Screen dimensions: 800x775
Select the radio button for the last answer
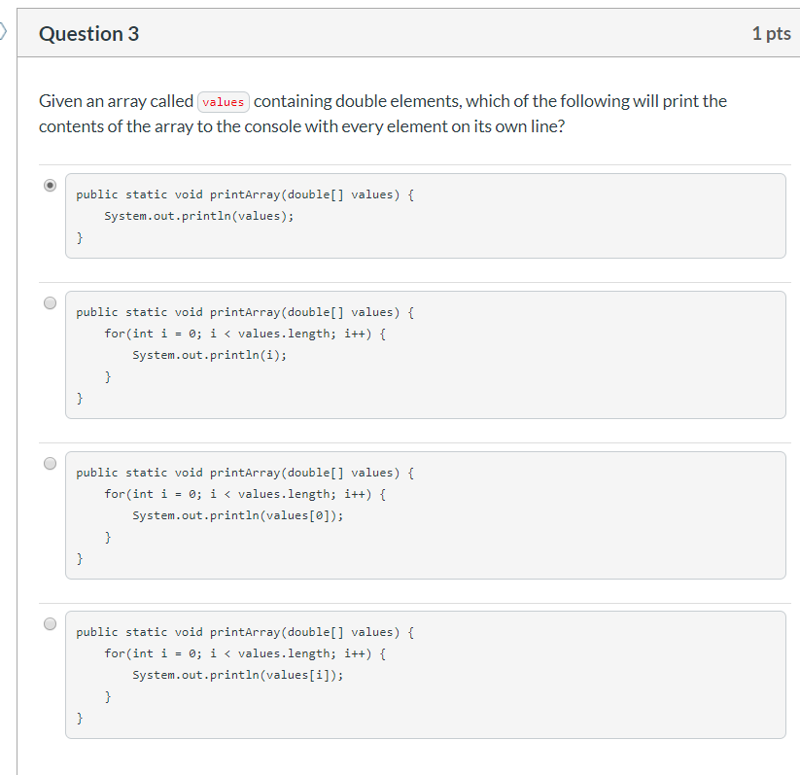point(50,622)
